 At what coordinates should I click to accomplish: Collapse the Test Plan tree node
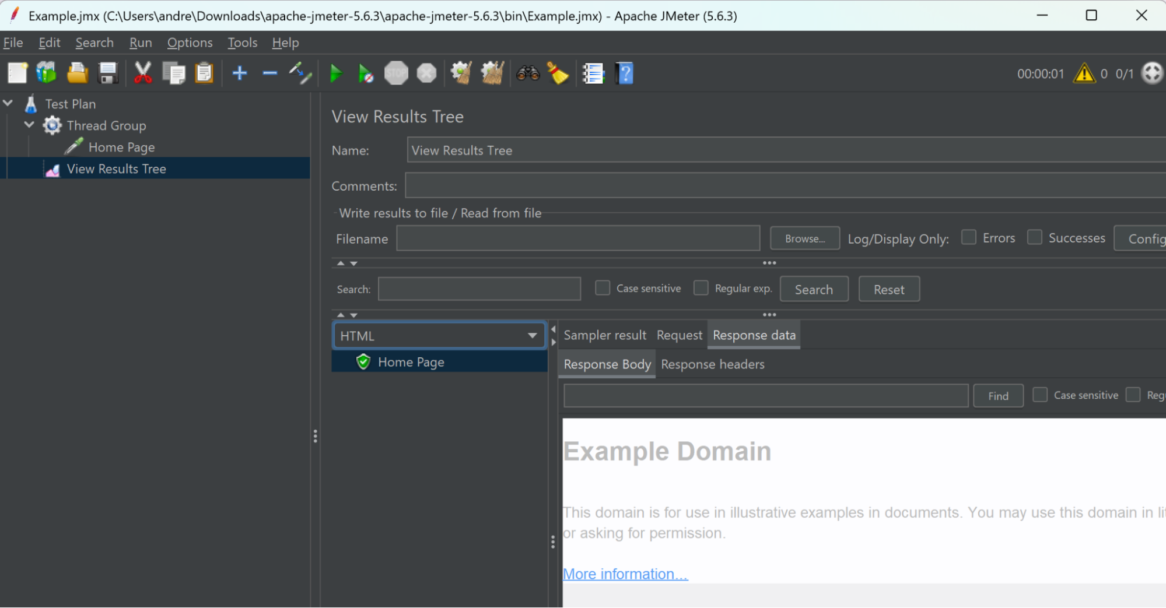point(8,103)
